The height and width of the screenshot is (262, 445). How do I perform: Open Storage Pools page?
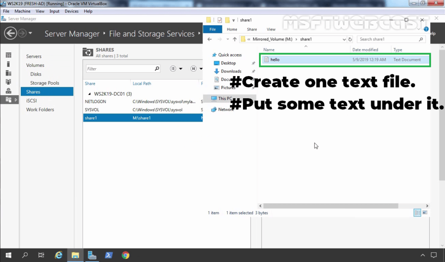(45, 83)
